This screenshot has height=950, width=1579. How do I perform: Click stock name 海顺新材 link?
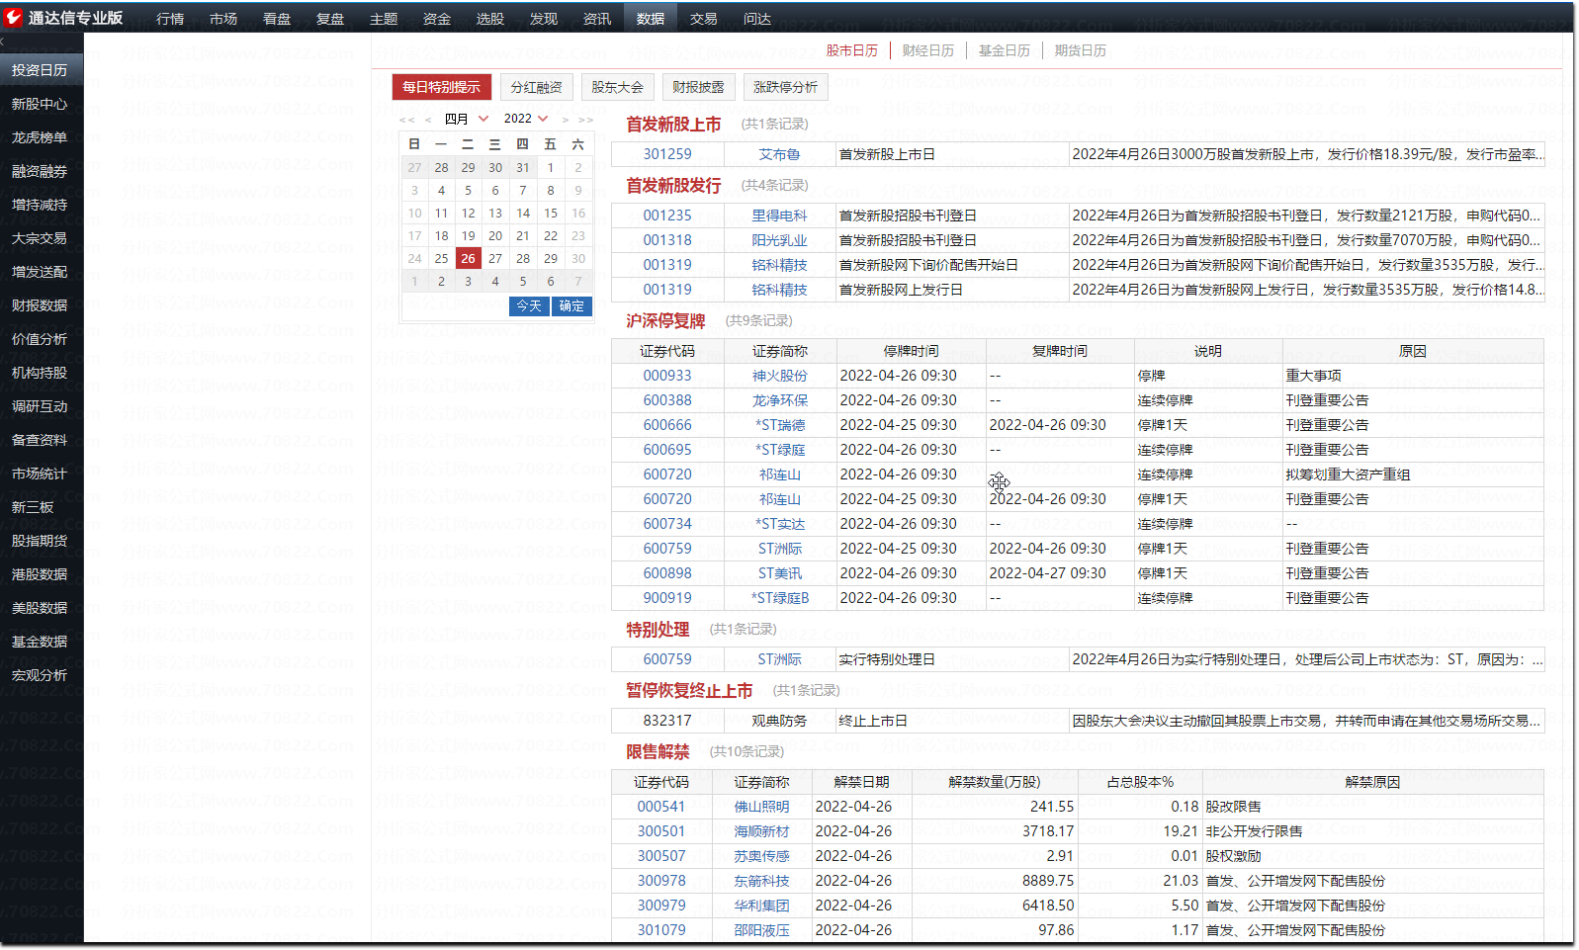point(762,831)
